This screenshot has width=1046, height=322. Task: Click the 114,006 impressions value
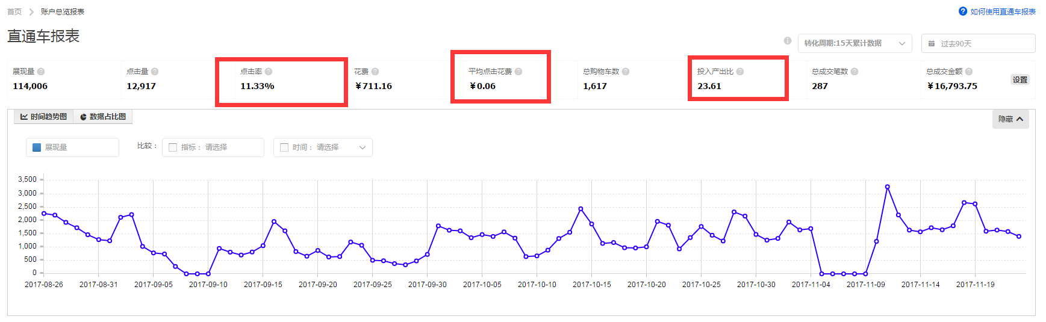coord(30,86)
